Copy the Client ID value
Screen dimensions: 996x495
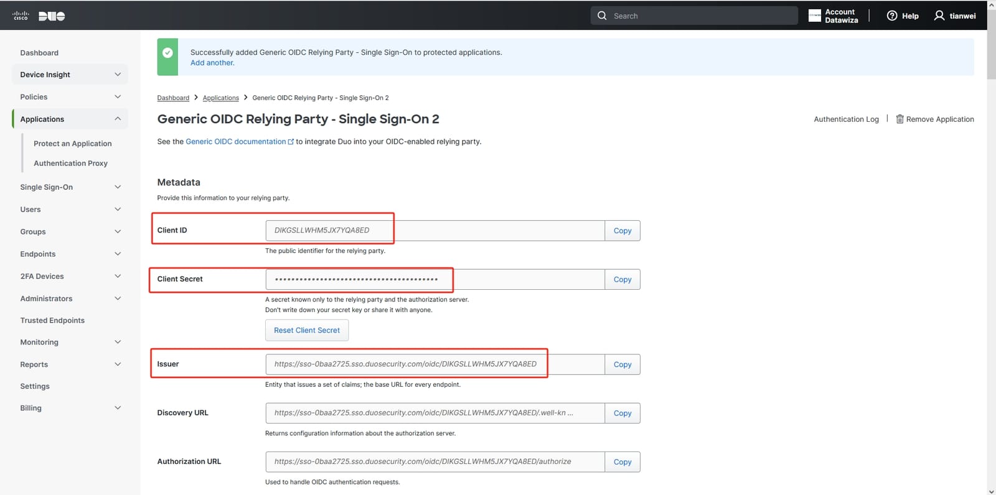click(x=622, y=231)
